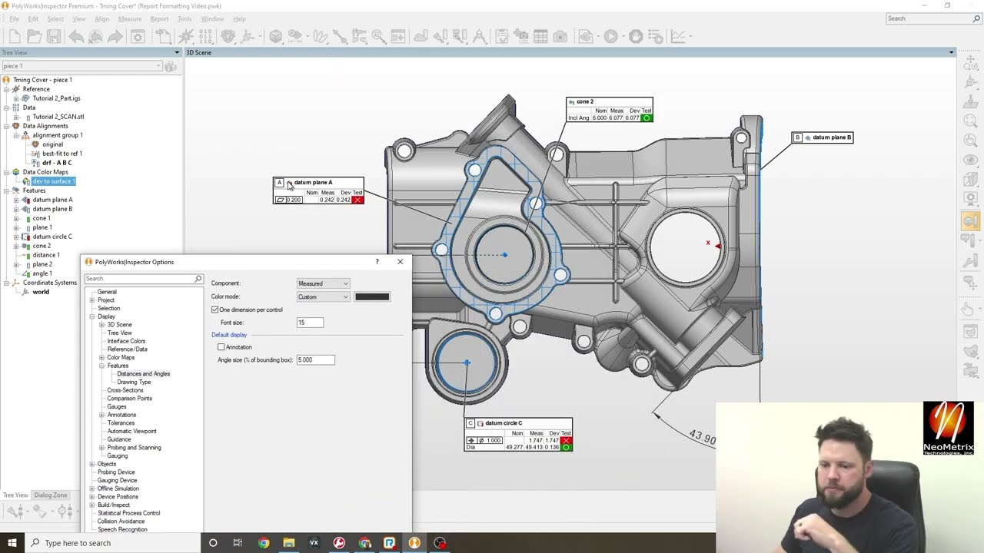Open the Windows Start menu

click(12, 543)
